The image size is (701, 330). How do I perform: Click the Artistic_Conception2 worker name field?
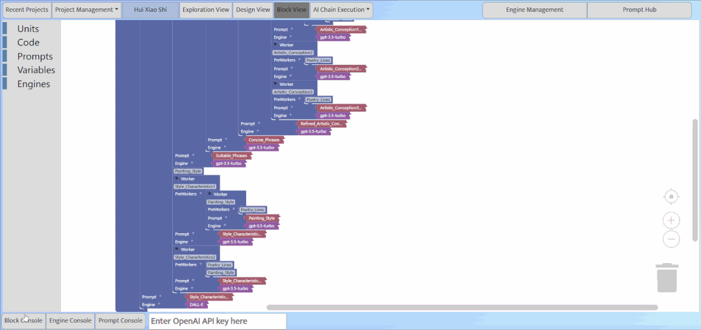[x=293, y=53]
